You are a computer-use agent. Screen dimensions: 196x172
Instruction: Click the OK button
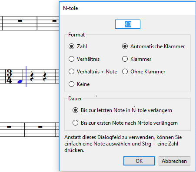pos(139,161)
